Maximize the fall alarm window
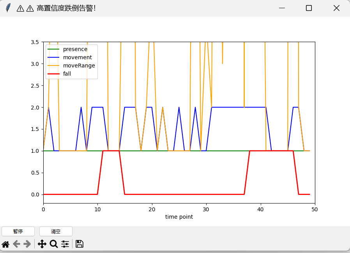The image size is (350, 253). pos(309,8)
